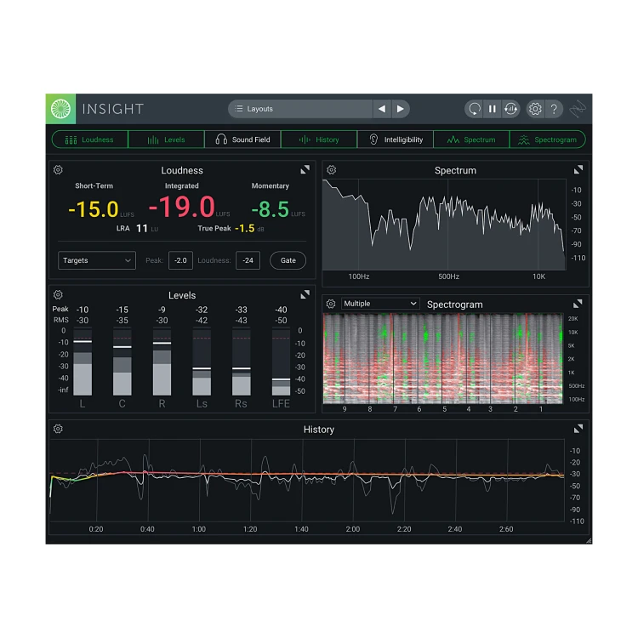Open help with the question mark icon

554,109
